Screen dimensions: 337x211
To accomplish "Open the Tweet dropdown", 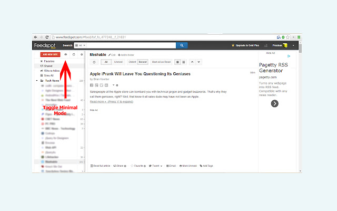I will (x=156, y=166).
